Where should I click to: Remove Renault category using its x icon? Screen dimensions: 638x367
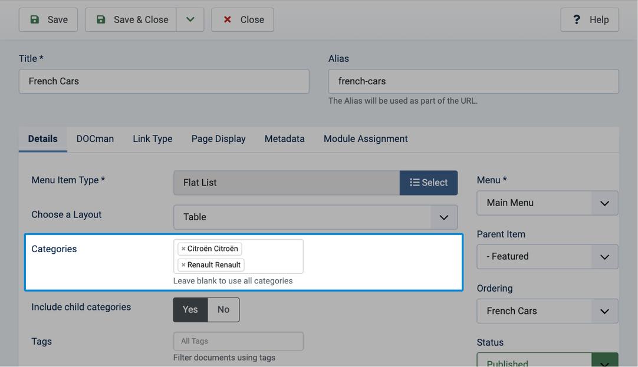pyautogui.click(x=183, y=265)
